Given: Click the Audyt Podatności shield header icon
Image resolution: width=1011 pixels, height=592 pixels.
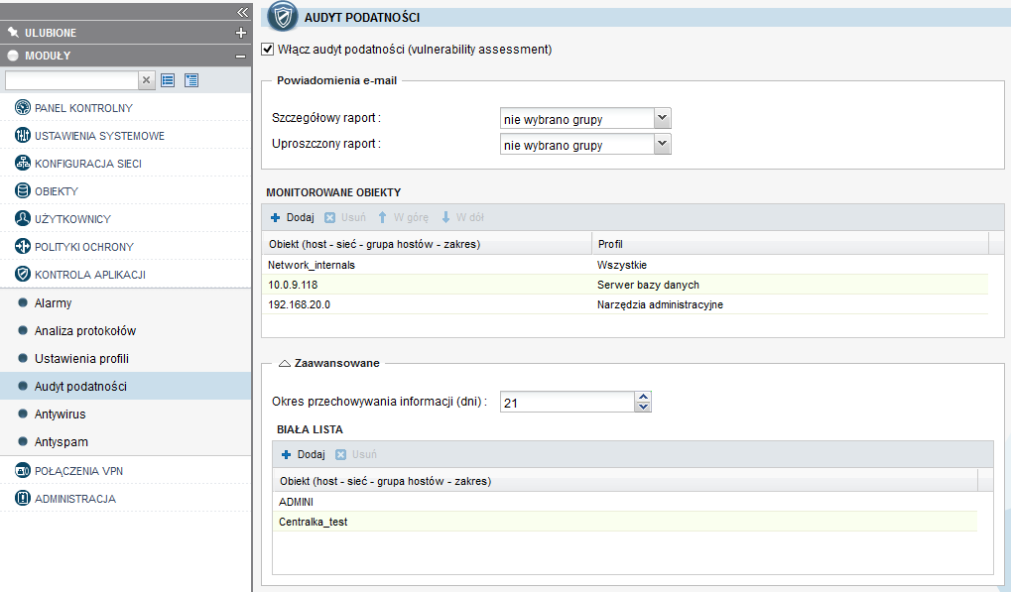Looking at the screenshot, I should point(283,17).
